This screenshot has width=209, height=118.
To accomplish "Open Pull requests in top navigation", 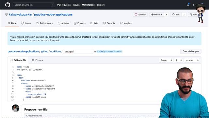I will click(x=64, y=5).
